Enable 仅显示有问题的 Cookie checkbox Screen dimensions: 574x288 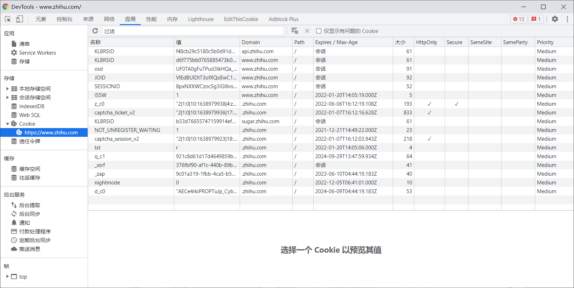[x=319, y=31]
